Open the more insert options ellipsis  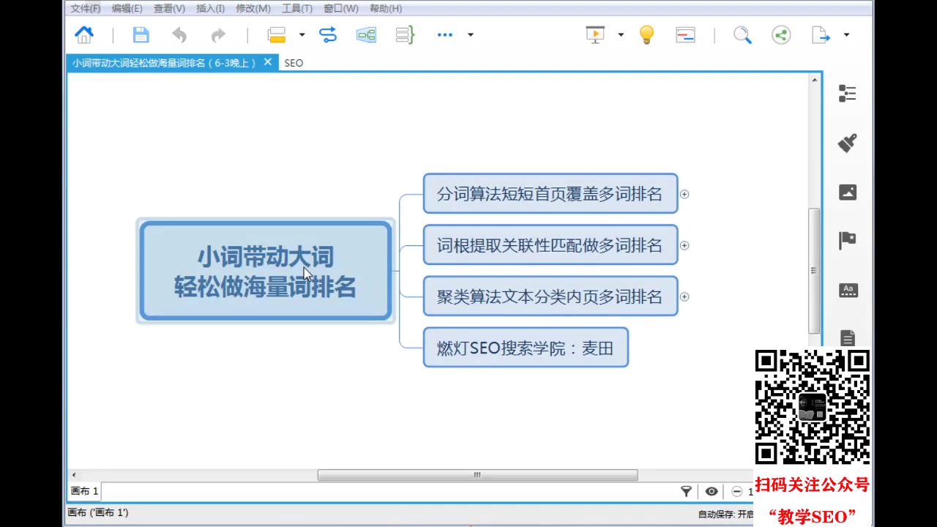445,34
